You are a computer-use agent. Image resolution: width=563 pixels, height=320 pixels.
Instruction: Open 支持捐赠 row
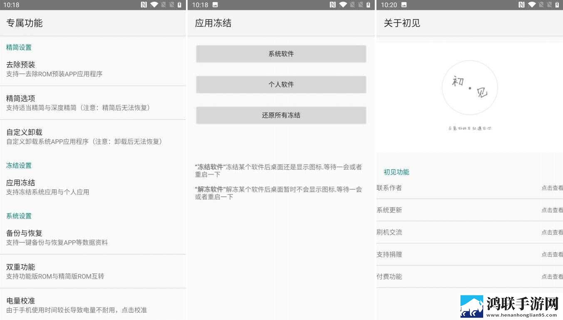(x=470, y=254)
